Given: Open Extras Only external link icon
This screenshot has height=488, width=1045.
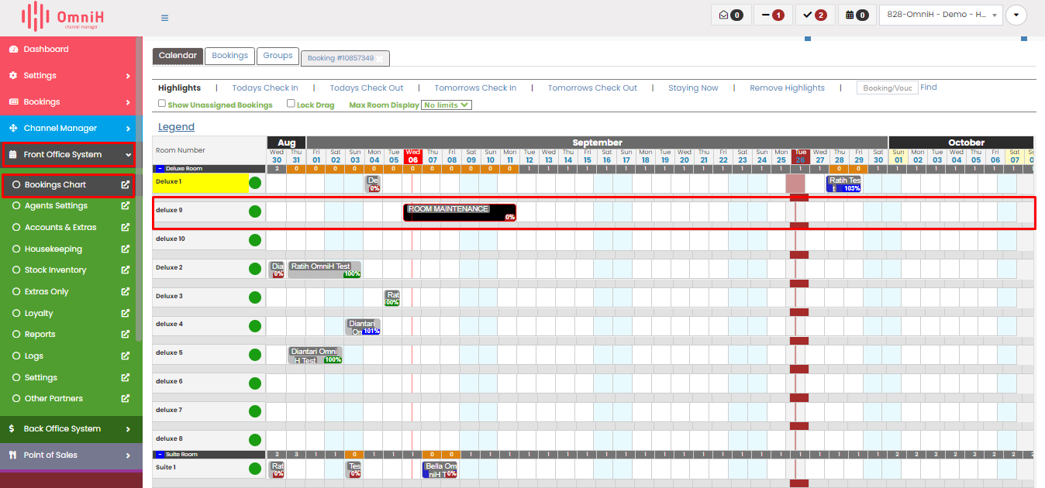Looking at the screenshot, I should click(x=126, y=292).
